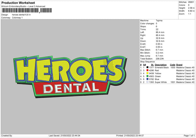This screenshot has width=196, height=138.
Task: Click the Colors count value 6
Action: click(188, 5)
